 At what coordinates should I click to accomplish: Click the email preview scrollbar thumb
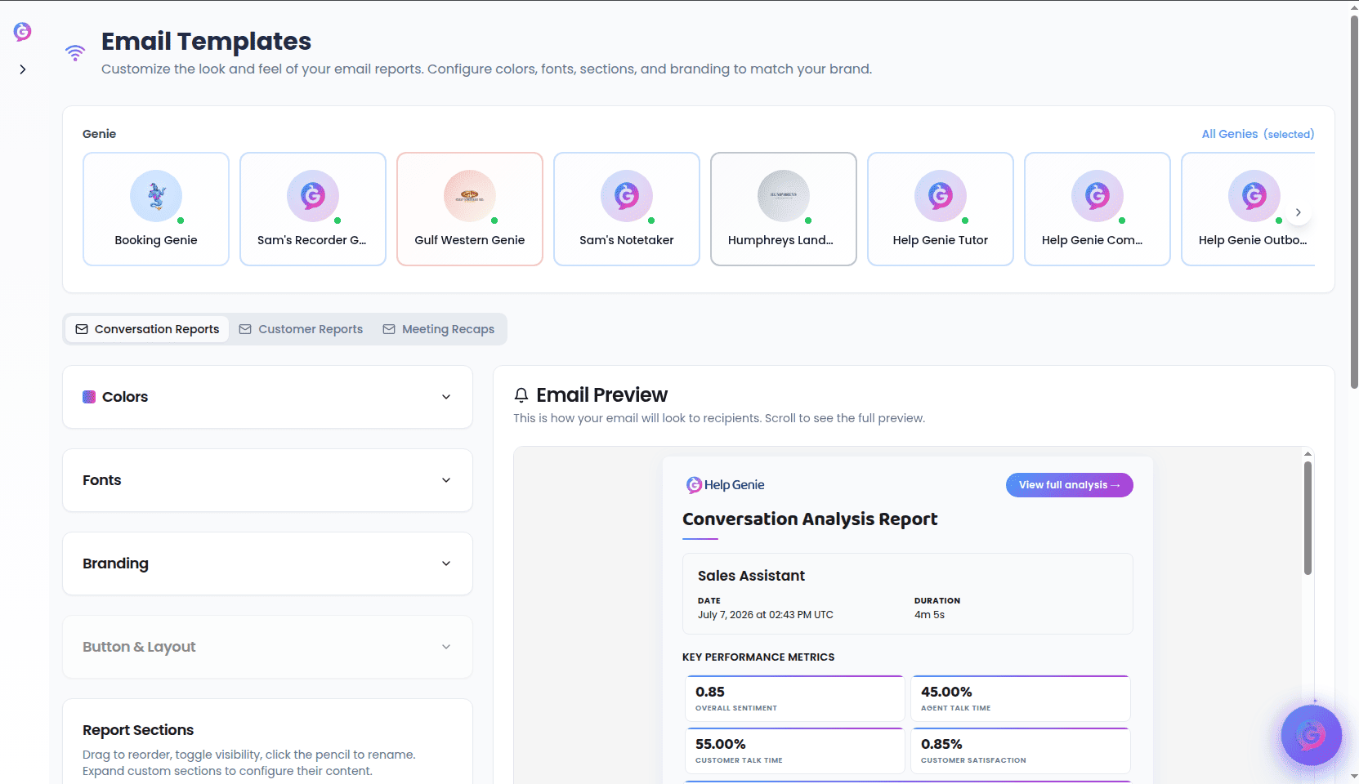pos(1308,518)
